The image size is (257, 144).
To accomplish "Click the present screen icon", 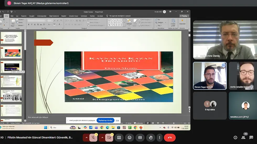I will click(x=119, y=137).
